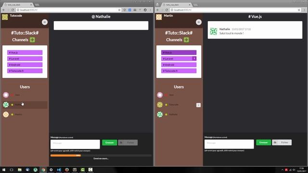Screen dimensions: 308x173
Task: Click the greyed Fichier upload button in the Tutocode window
Action: point(128,143)
